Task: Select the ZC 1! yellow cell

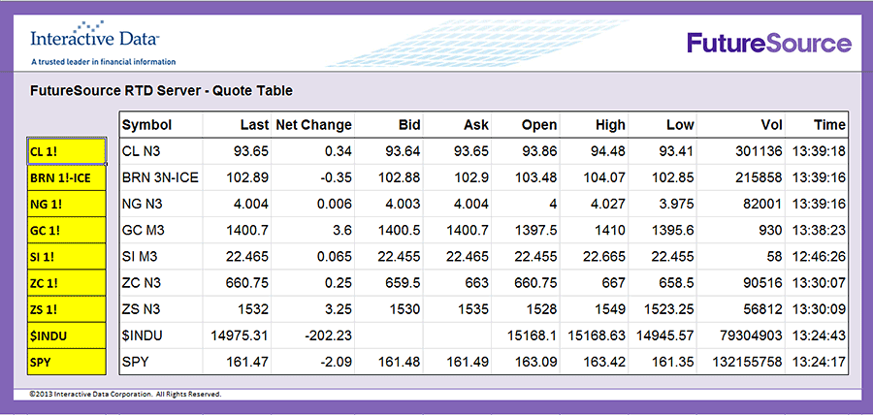Action: [66, 283]
